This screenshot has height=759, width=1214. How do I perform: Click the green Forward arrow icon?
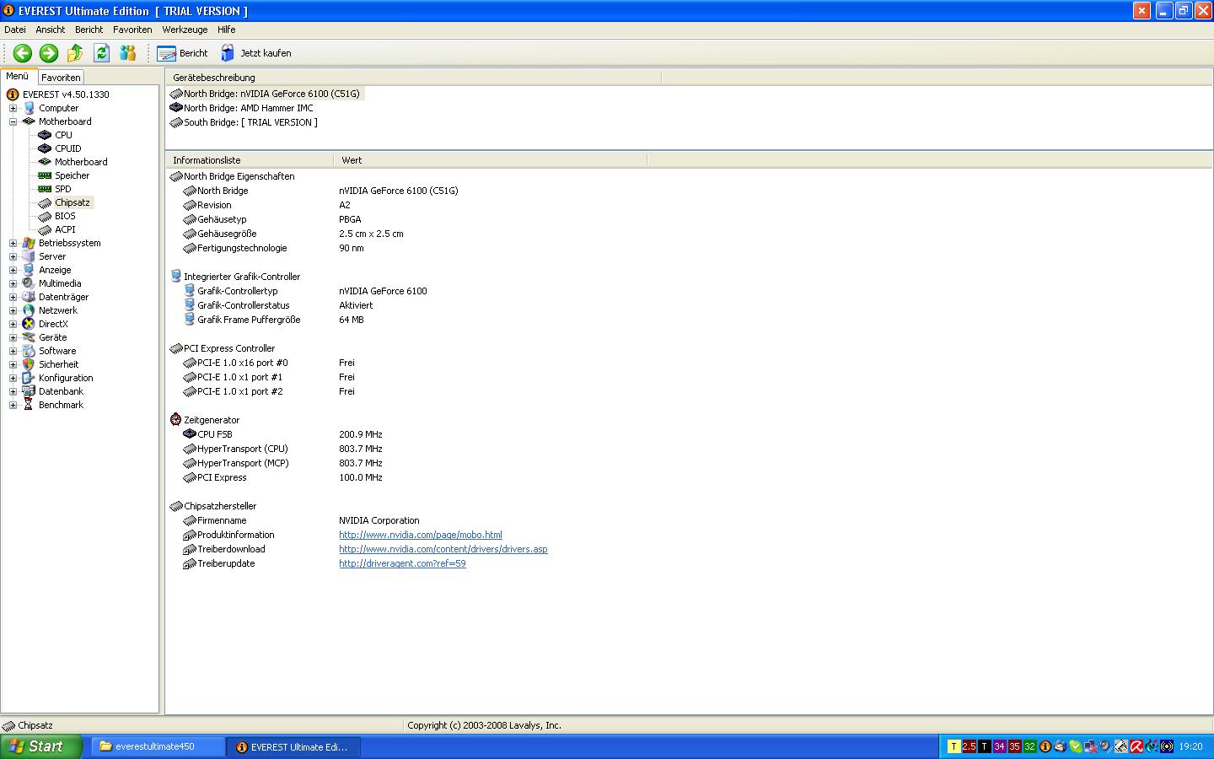[x=49, y=53]
